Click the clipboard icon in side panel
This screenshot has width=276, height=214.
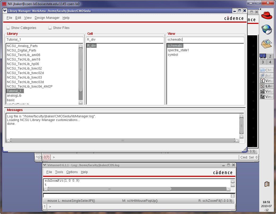[x=267, y=184]
